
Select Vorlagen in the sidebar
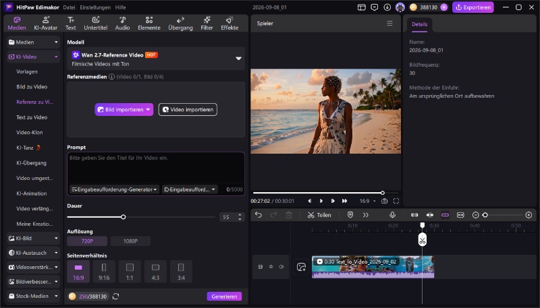(x=27, y=71)
